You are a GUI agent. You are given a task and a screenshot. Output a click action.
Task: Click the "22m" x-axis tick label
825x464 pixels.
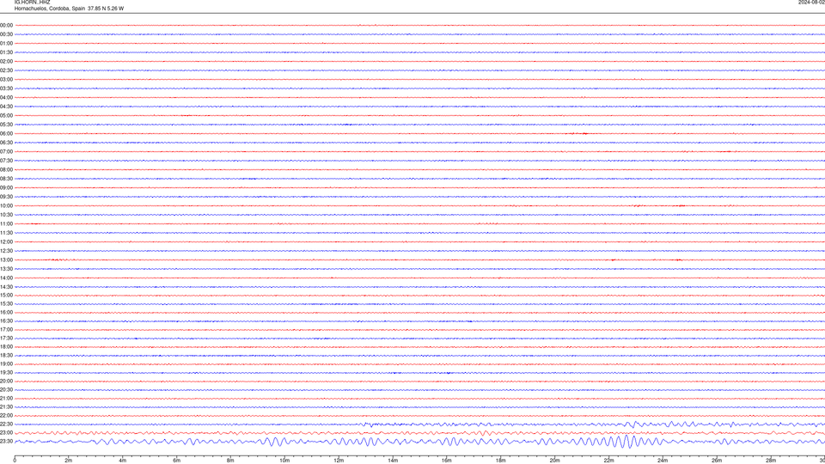pos(608,461)
